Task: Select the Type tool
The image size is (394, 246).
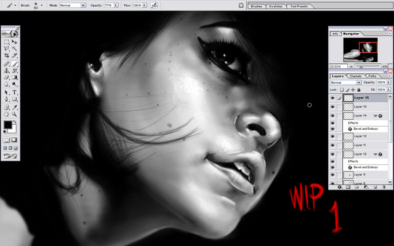Action: pyautogui.click(x=14, y=92)
